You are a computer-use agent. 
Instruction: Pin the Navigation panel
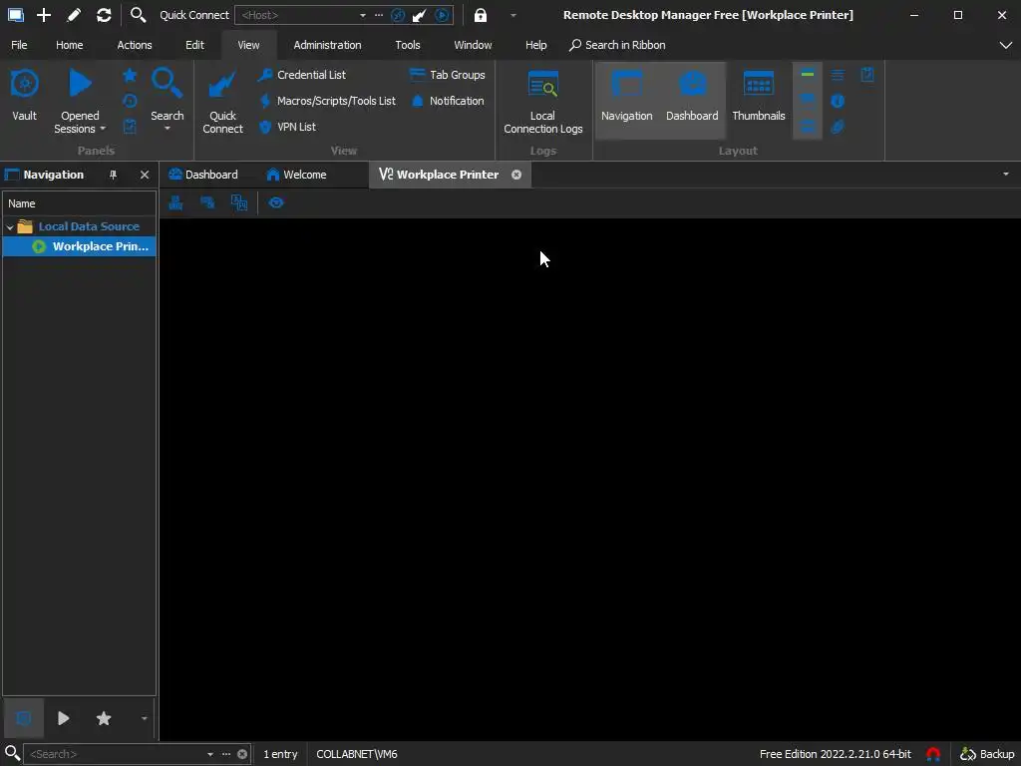coord(113,175)
